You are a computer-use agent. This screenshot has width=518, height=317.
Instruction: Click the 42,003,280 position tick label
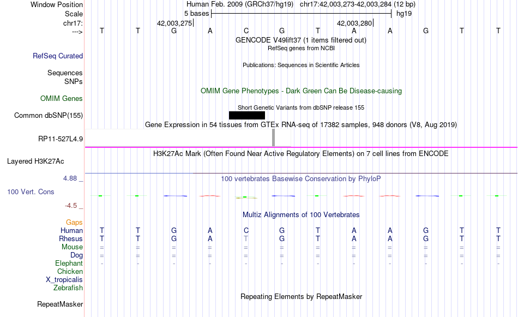pos(354,23)
